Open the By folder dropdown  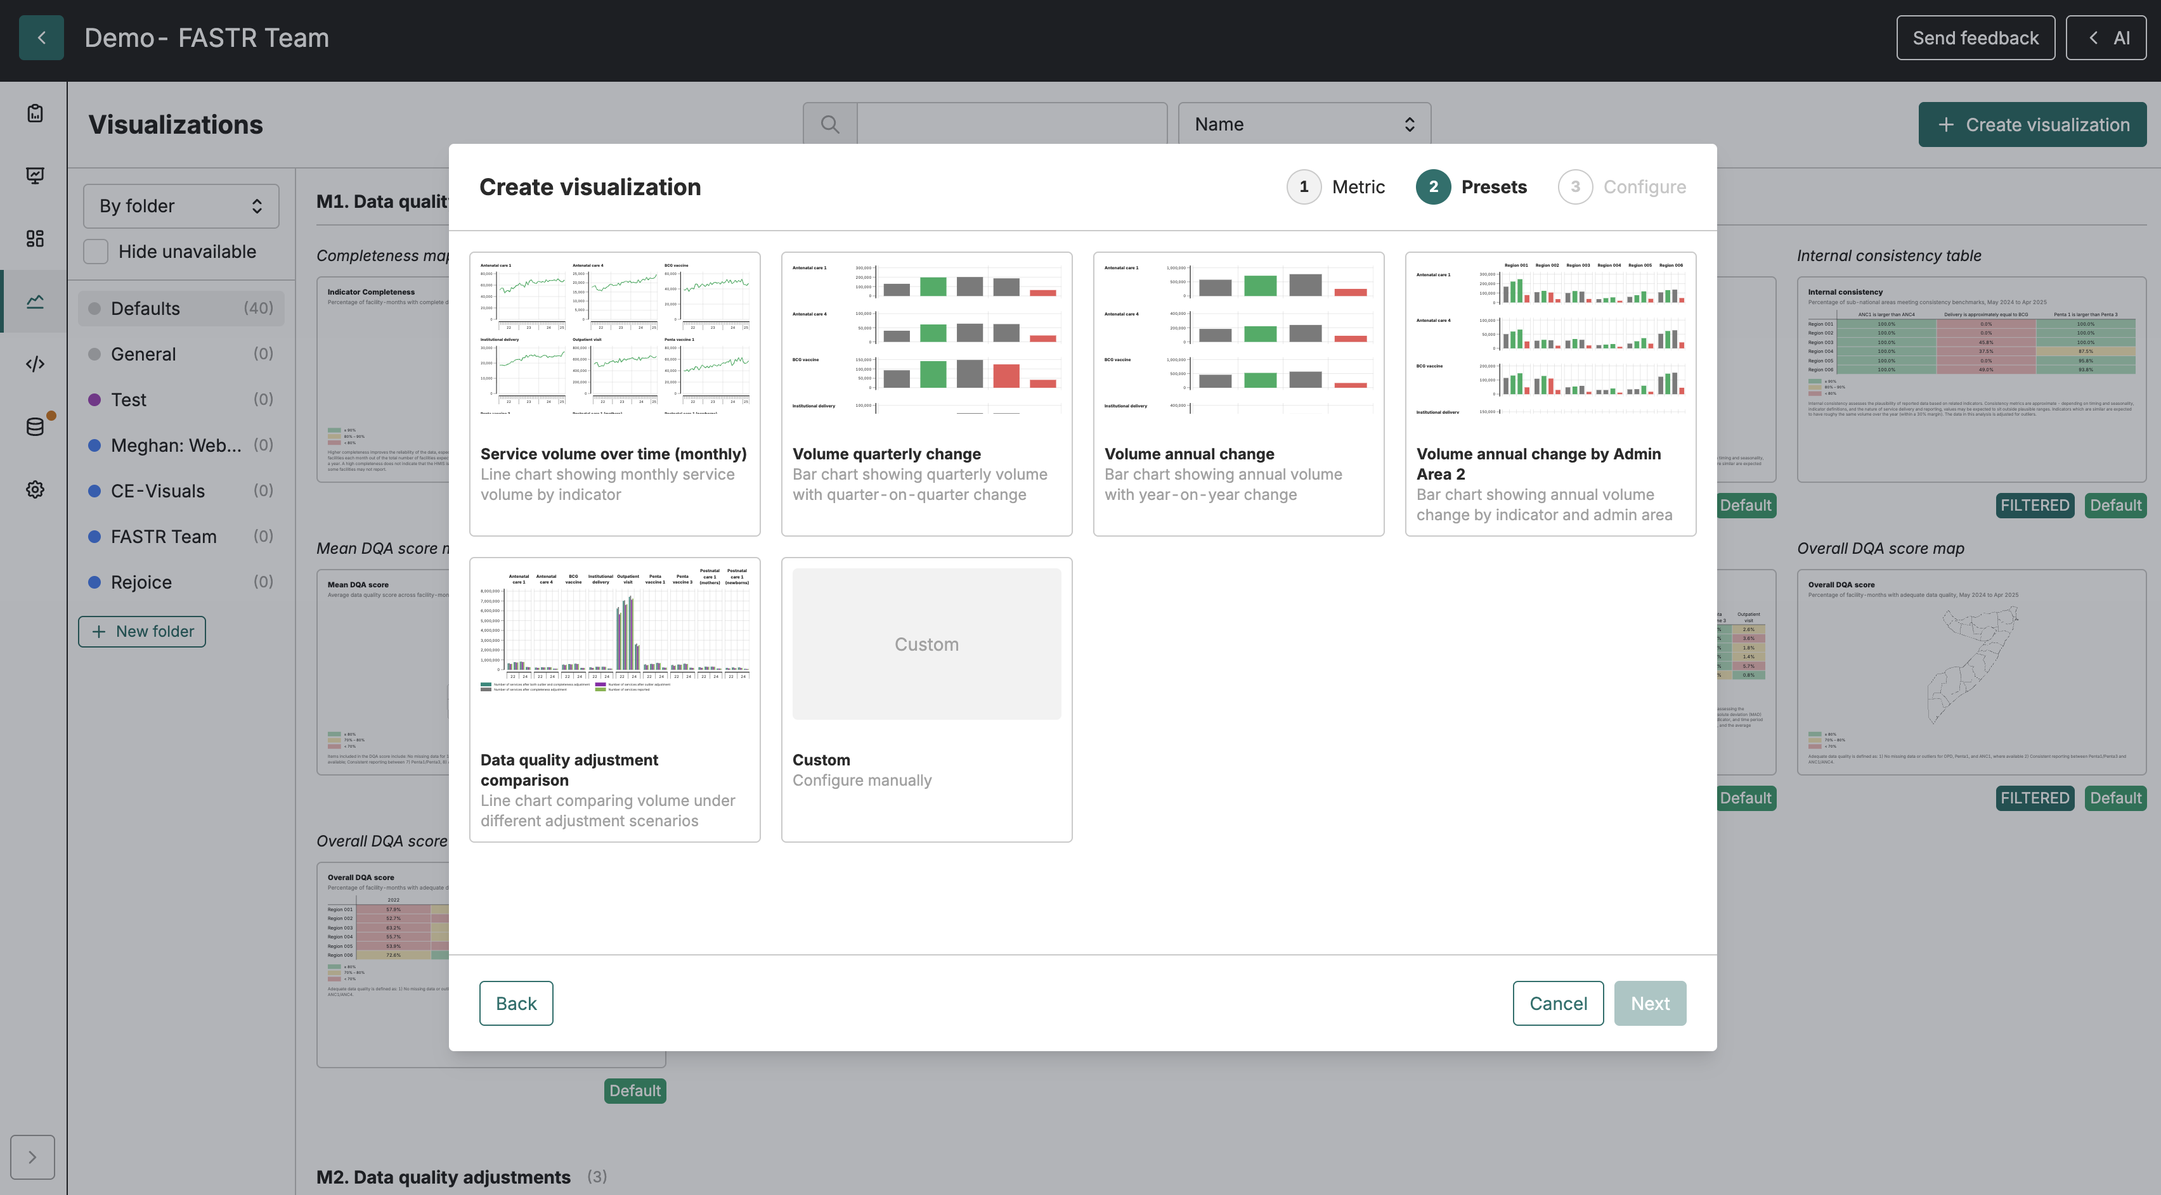181,206
